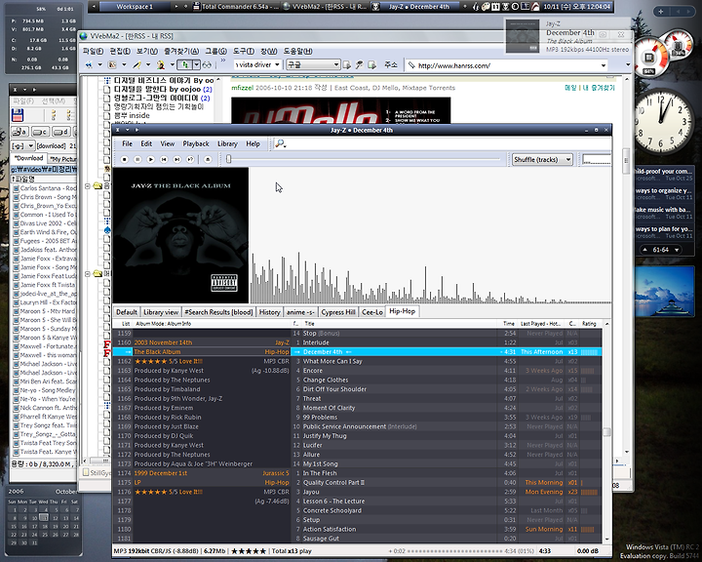Skip to the previous track in the player
Image resolution: width=702 pixels, height=562 pixels.
tap(164, 159)
